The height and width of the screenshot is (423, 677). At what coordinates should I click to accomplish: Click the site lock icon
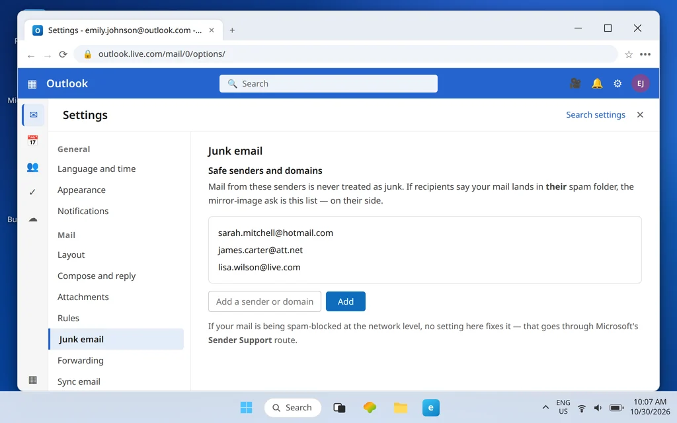(88, 54)
